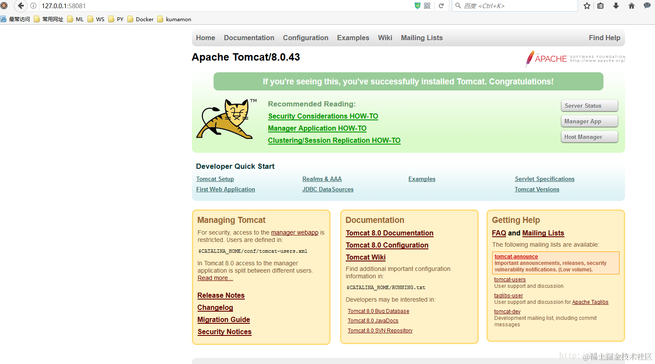Open Documentation in navigation bar

pyautogui.click(x=249, y=38)
